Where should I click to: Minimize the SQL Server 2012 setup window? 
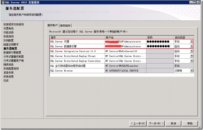click(191, 2)
